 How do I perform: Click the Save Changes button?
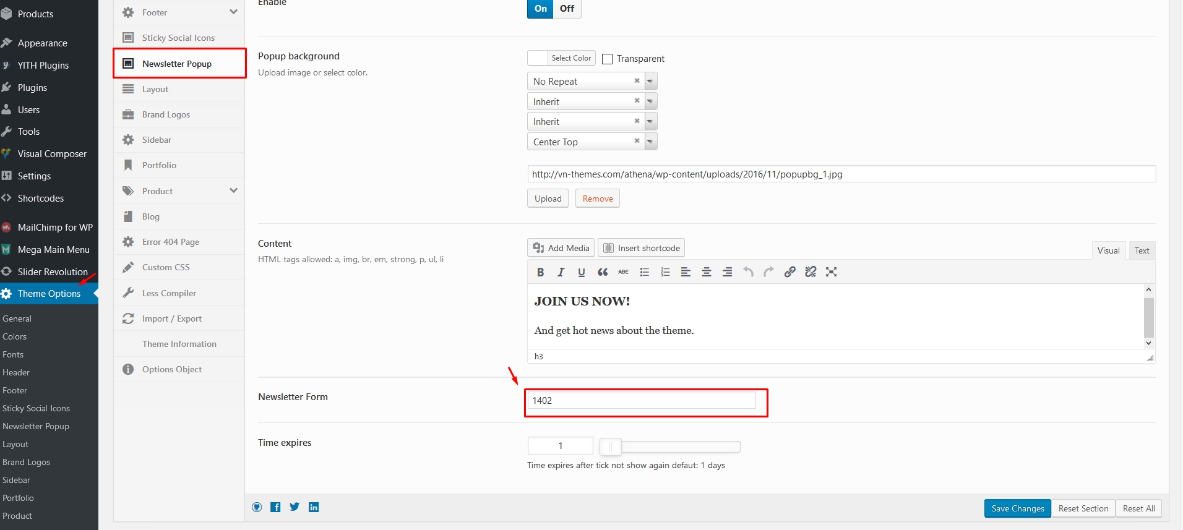pyautogui.click(x=1017, y=508)
